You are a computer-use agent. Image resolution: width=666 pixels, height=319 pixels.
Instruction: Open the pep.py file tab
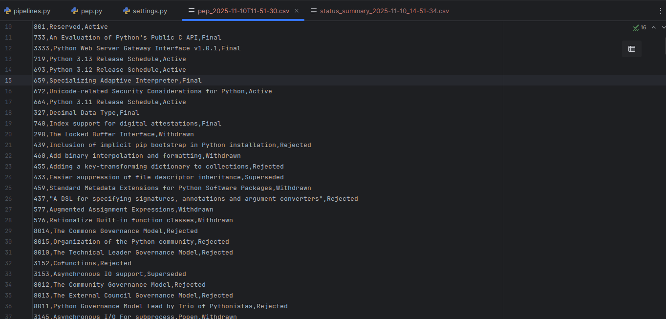[x=91, y=10]
